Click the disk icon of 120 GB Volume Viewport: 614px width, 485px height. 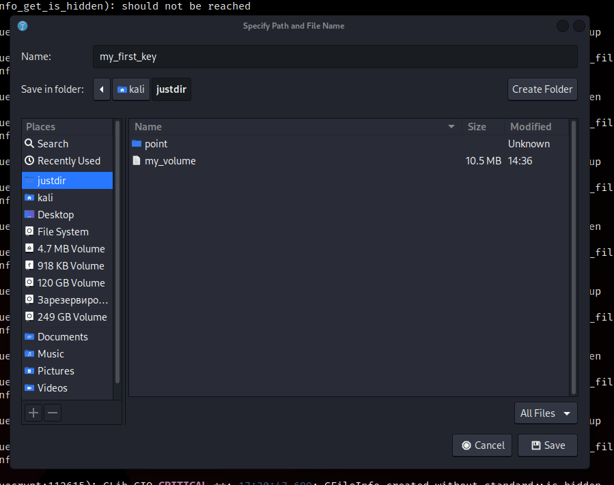coord(29,282)
